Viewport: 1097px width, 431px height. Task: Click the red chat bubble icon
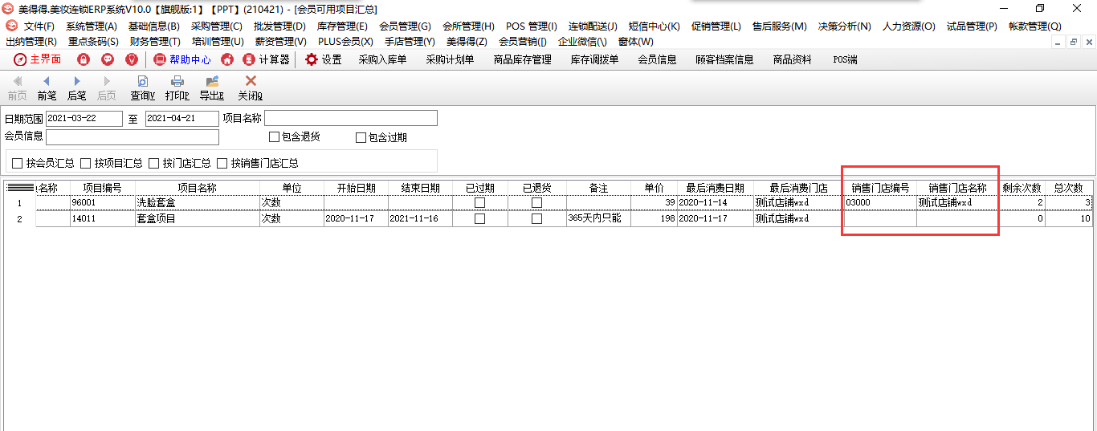108,59
